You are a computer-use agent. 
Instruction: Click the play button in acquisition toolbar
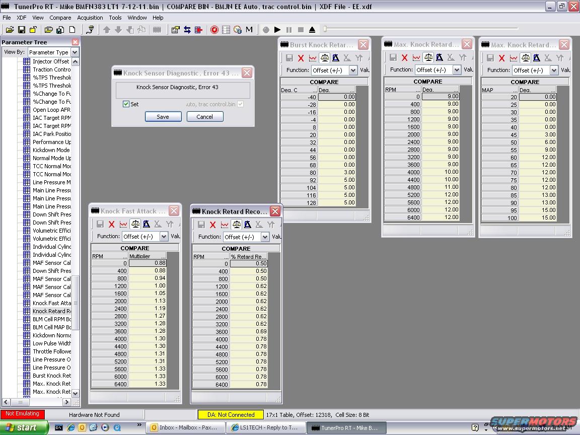coord(277,30)
